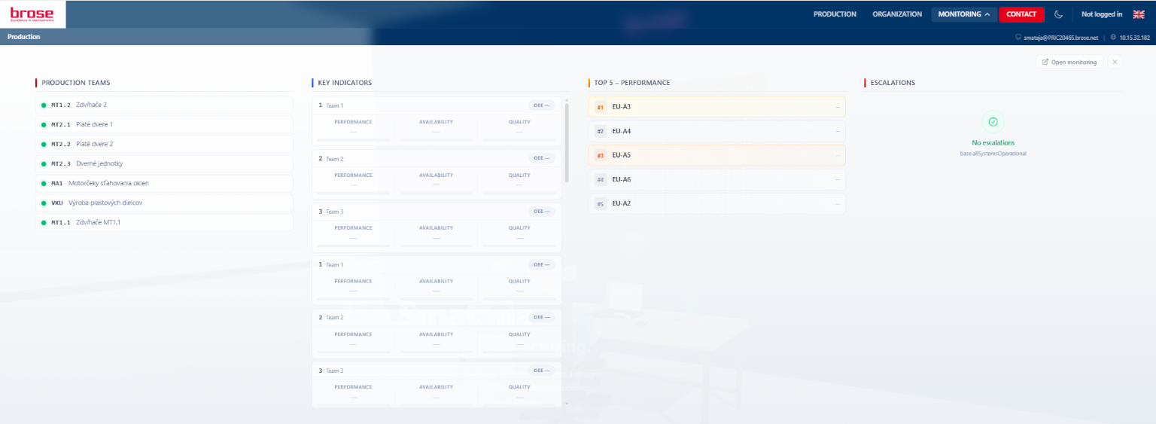Click the Key Indicators list scrollbar thumb
The width and height of the screenshot is (1156, 424).
click(x=567, y=142)
